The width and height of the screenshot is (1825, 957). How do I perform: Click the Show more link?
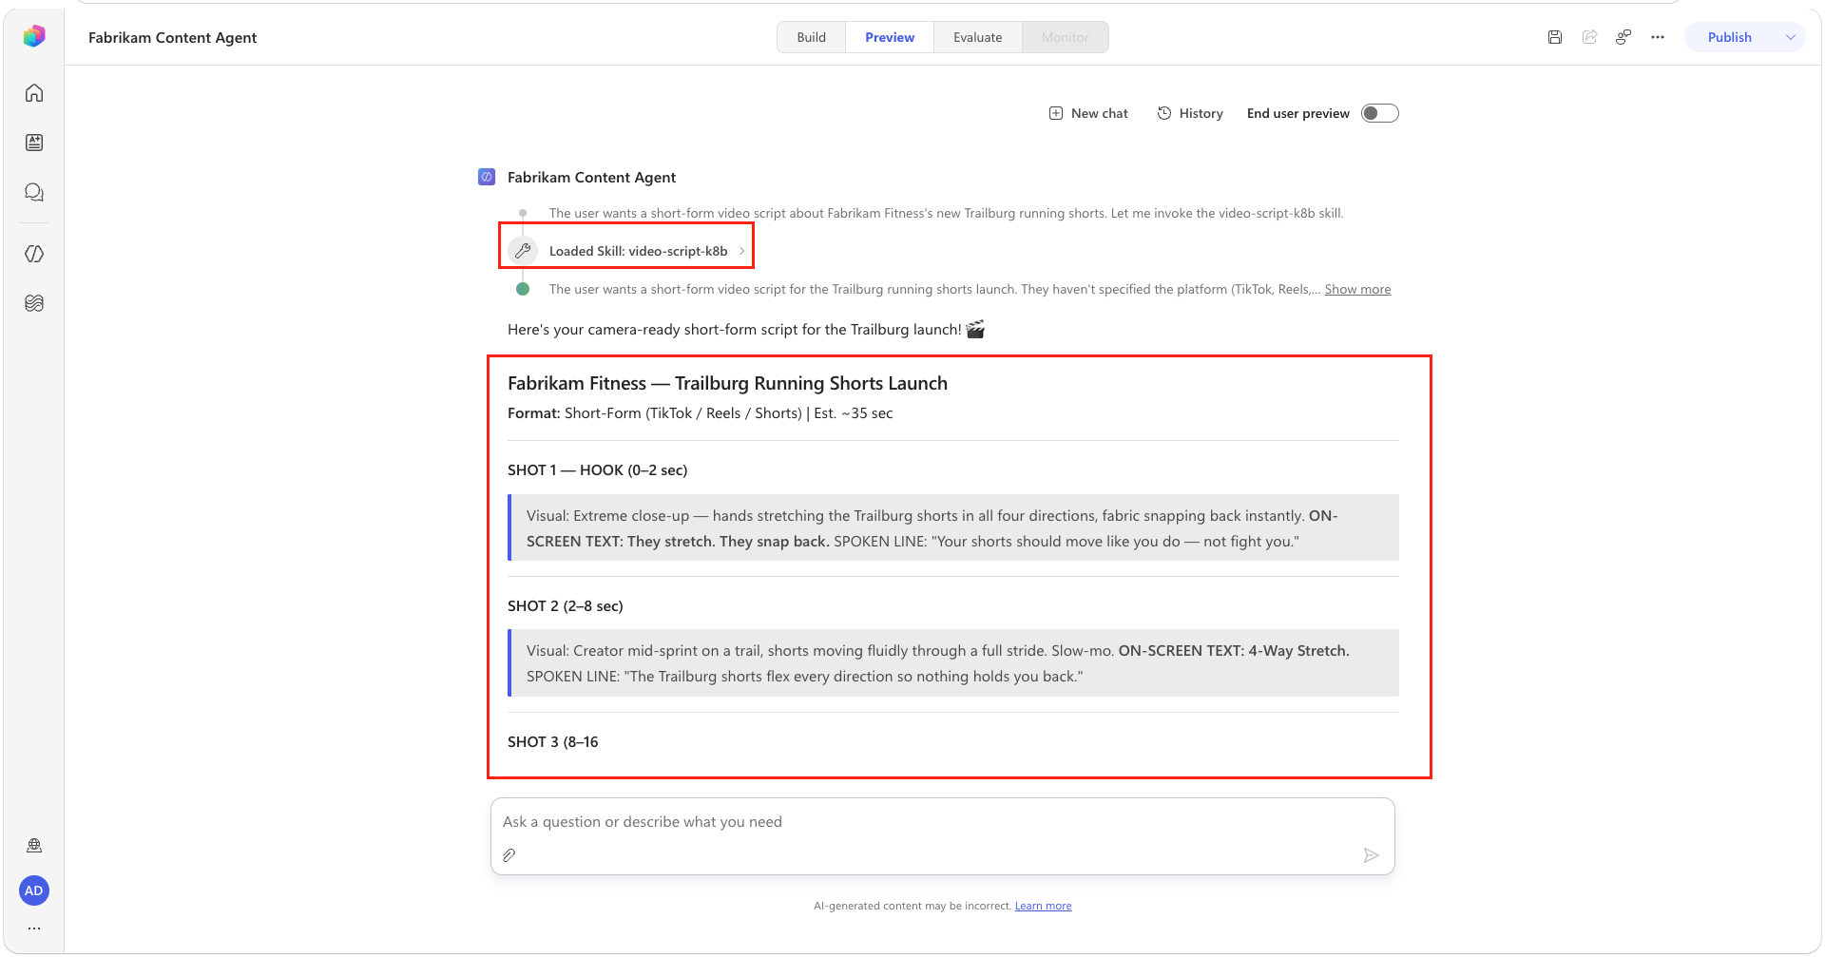(1357, 289)
